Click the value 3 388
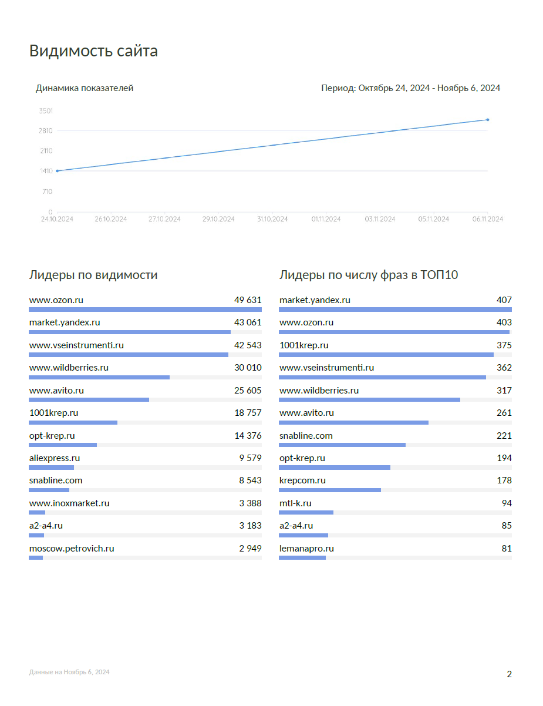543x706 pixels. [x=250, y=503]
